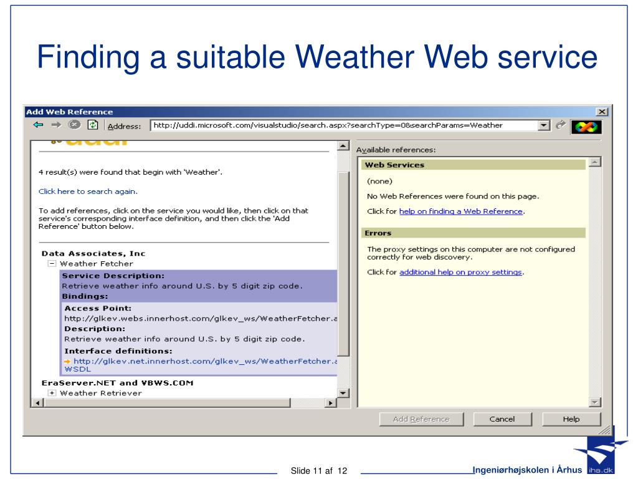The height and width of the screenshot is (479, 638).
Task: Click Available references scroll down arrow
Action: coord(595,402)
